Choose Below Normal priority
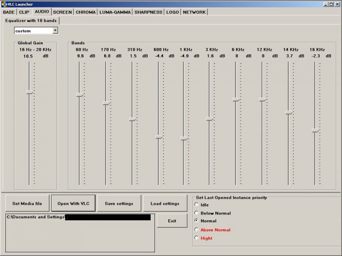 196,213
